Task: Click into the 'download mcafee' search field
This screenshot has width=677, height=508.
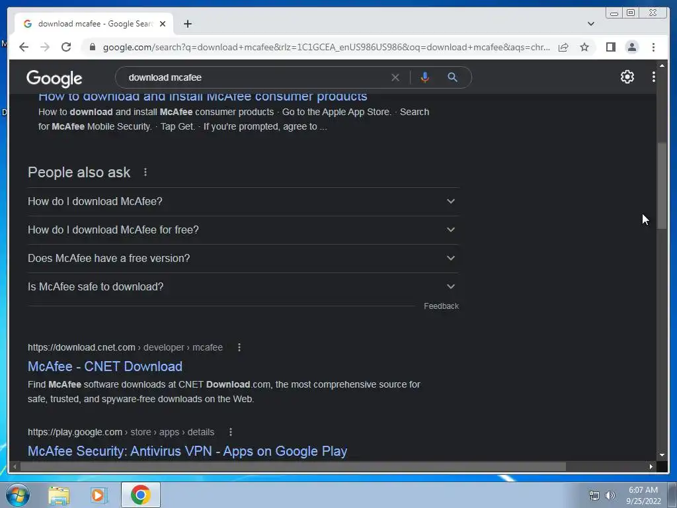Action: 255,78
